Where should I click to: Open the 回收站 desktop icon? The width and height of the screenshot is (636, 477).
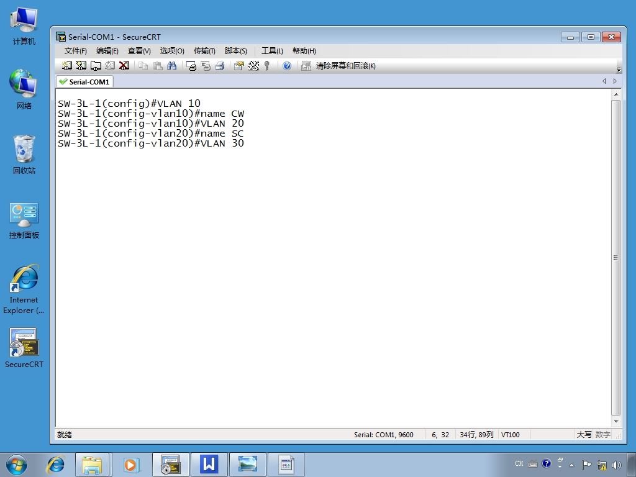click(x=24, y=154)
